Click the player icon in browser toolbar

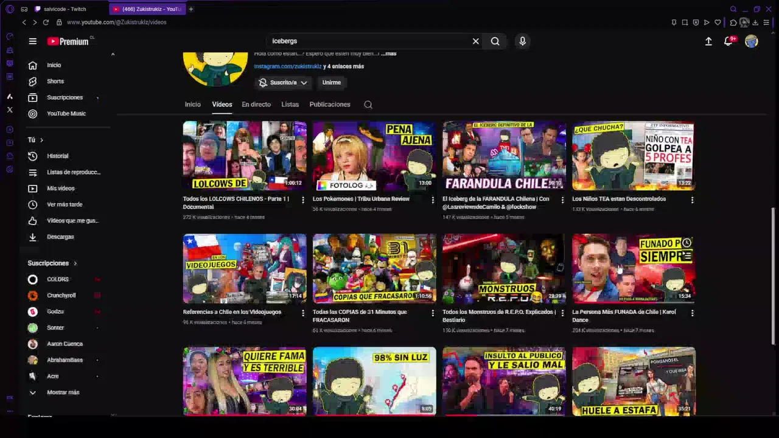click(707, 23)
